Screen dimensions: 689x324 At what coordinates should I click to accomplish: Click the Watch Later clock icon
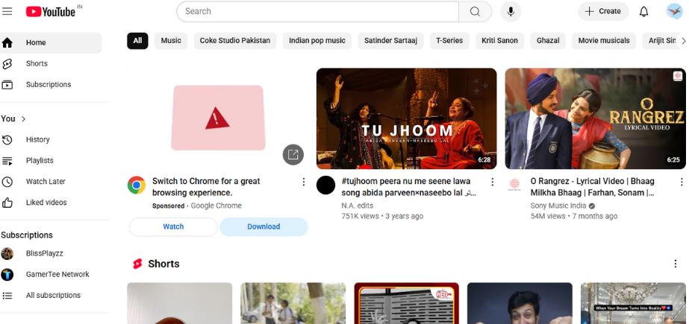[7, 182]
